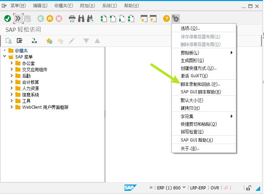Click the Find binoculars icon
The image size is (264, 195).
81,19
